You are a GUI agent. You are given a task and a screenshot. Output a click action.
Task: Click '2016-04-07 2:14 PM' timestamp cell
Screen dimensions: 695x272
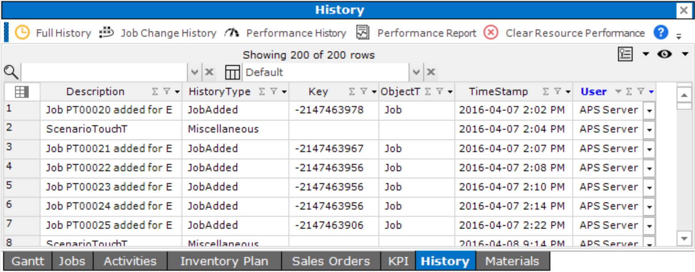[514, 206]
